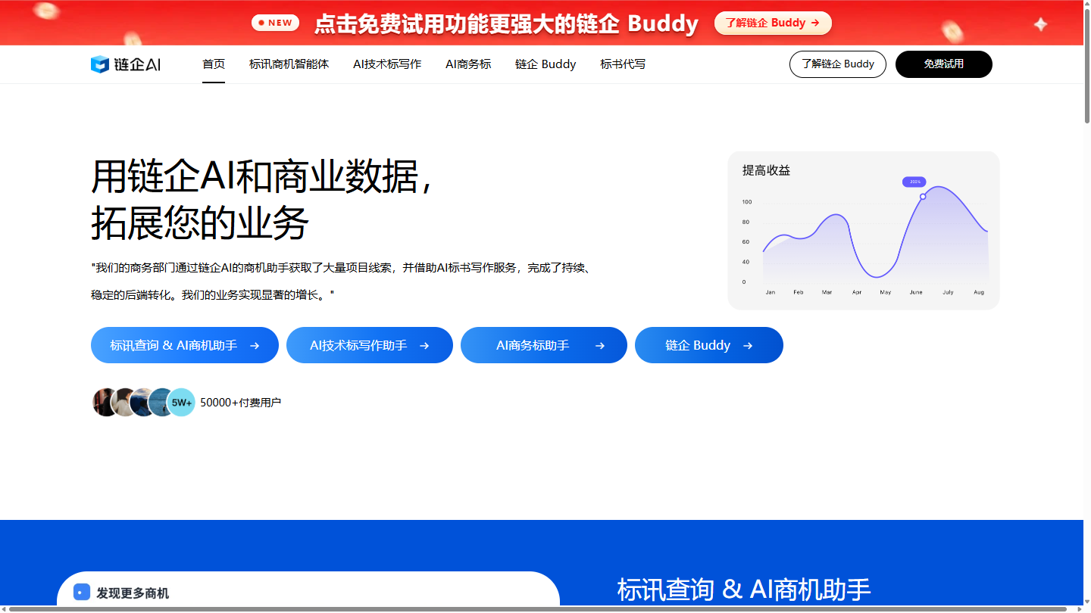The image size is (1091, 613).
Task: Click the first user avatar photo
Action: (x=105, y=403)
